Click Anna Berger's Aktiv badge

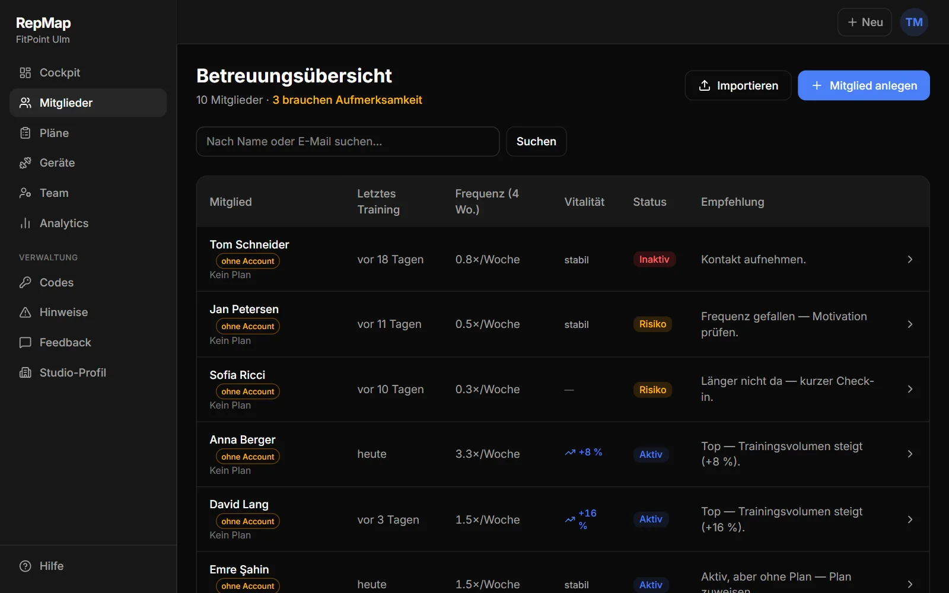(651, 454)
